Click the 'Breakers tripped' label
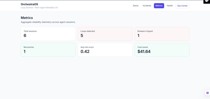The height and width of the screenshot is (99, 210). (x=145, y=31)
